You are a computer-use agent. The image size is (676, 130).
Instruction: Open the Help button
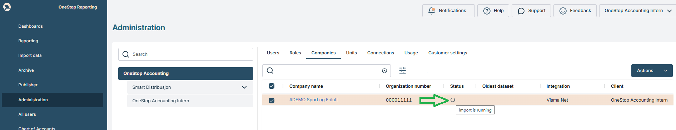pyautogui.click(x=493, y=11)
